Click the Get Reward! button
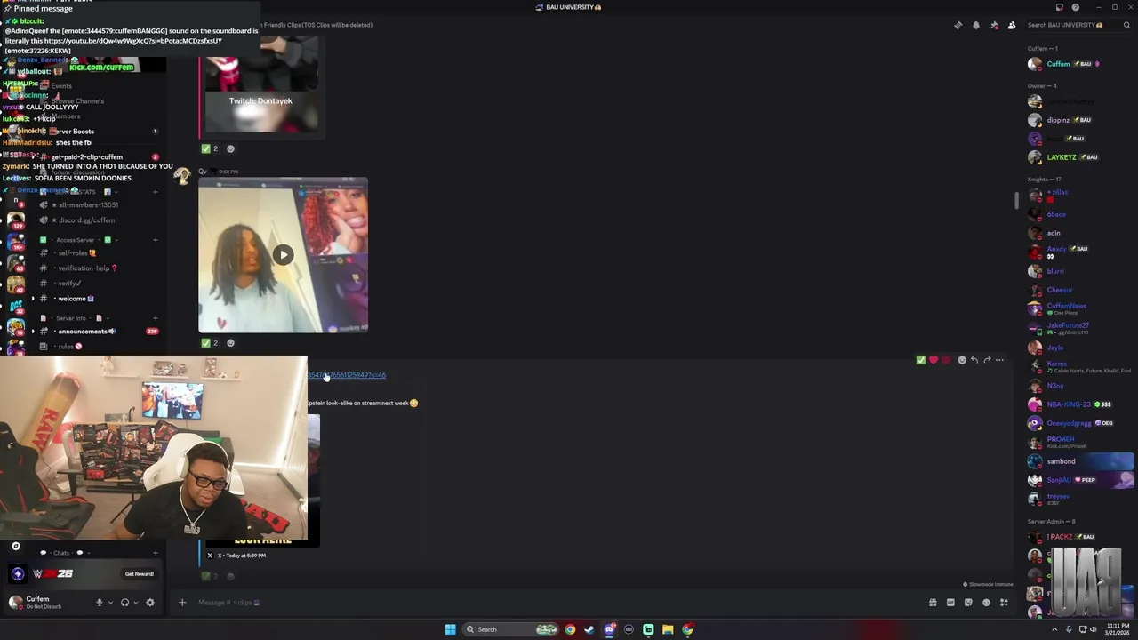The width and height of the screenshot is (1138, 640). (140, 574)
